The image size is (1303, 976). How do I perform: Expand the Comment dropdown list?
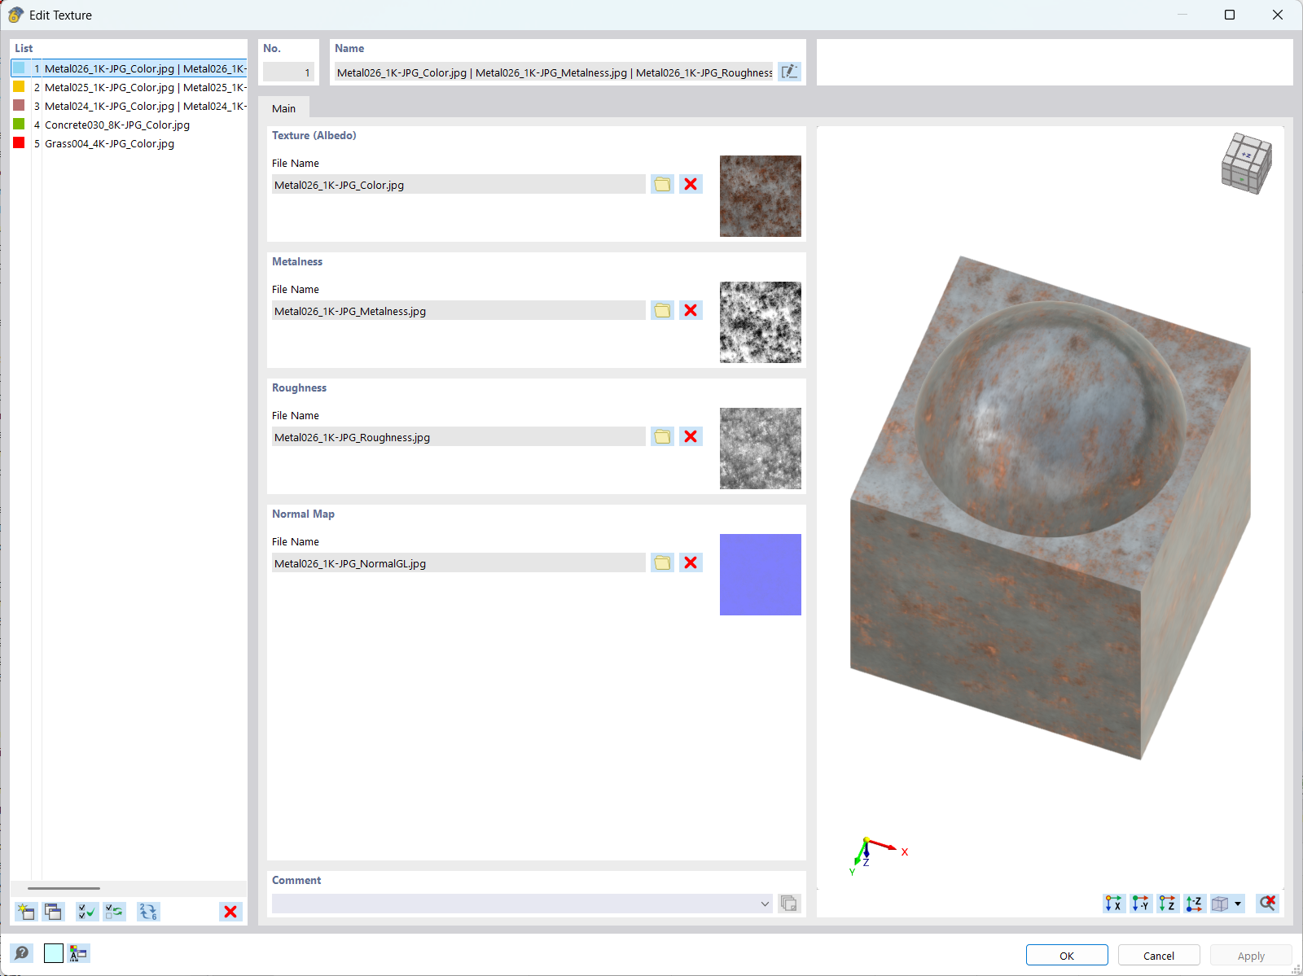pos(764,904)
